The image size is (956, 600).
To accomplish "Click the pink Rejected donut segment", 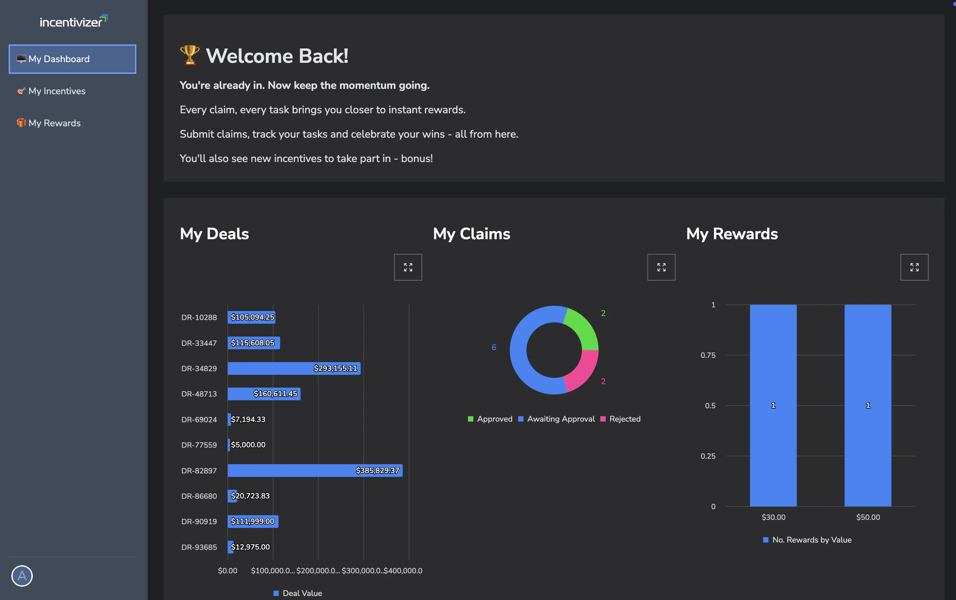I will tap(583, 371).
